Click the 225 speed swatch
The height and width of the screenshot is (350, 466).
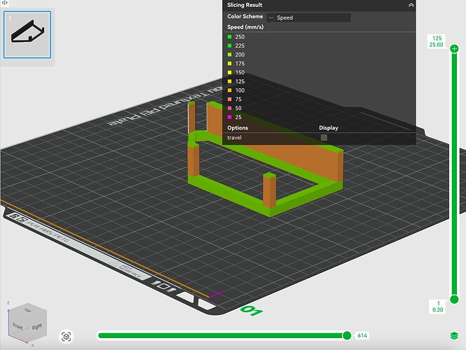tap(229, 45)
